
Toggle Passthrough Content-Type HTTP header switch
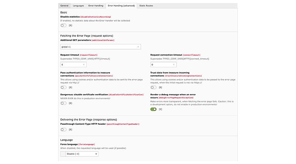64,130
